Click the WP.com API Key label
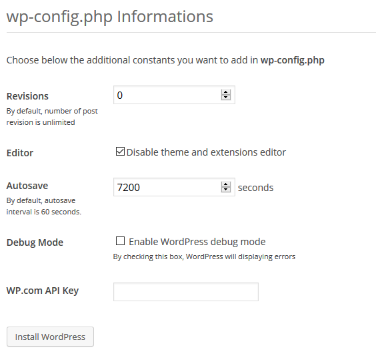 43,291
